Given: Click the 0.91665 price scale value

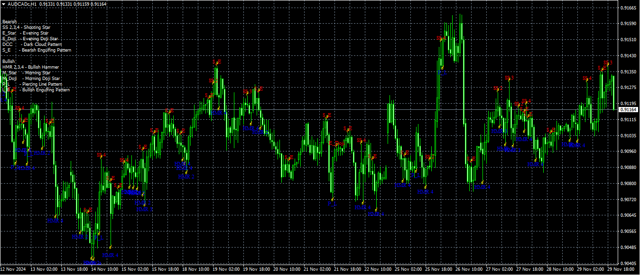Looking at the screenshot, I should [628, 8].
